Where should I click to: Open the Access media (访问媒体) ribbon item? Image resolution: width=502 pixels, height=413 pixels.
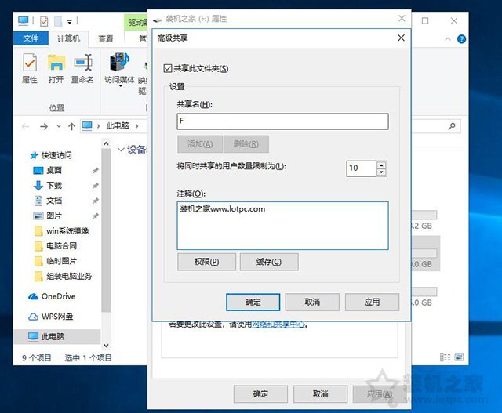[119, 69]
